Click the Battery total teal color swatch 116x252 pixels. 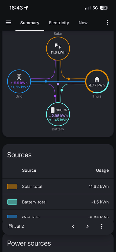coord(12,202)
